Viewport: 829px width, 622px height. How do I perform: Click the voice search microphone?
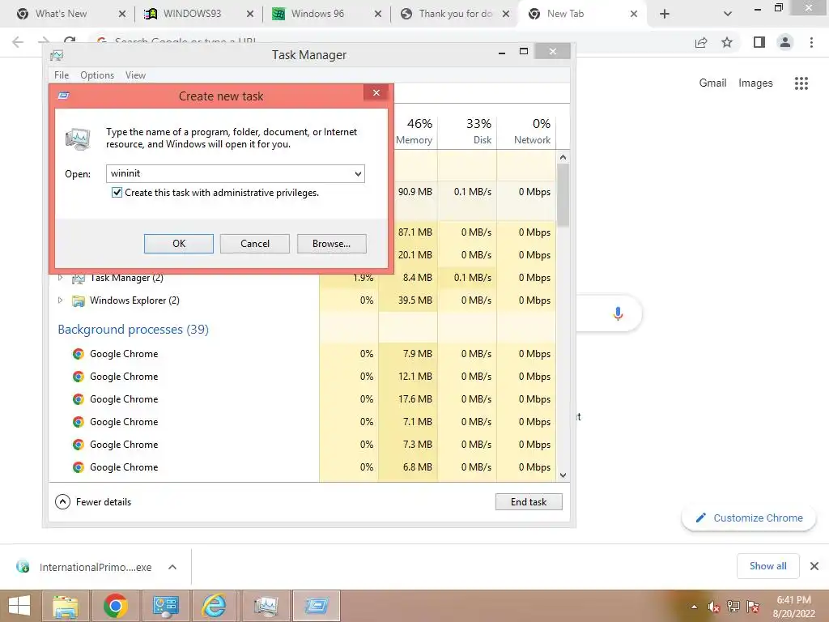(x=618, y=313)
